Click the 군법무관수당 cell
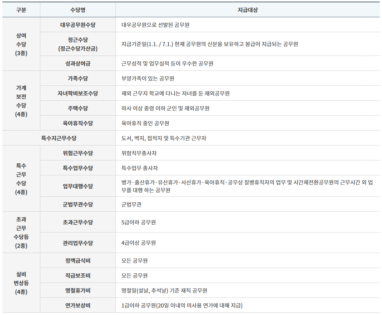The height and width of the screenshot is (315, 382). pyautogui.click(x=77, y=205)
